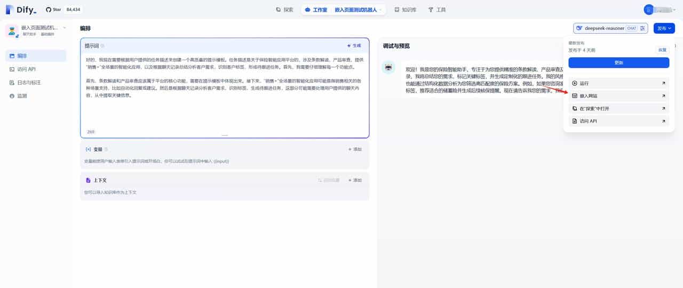683x288 pixels.
Task: Open the 工作室 tab
Action: click(316, 10)
